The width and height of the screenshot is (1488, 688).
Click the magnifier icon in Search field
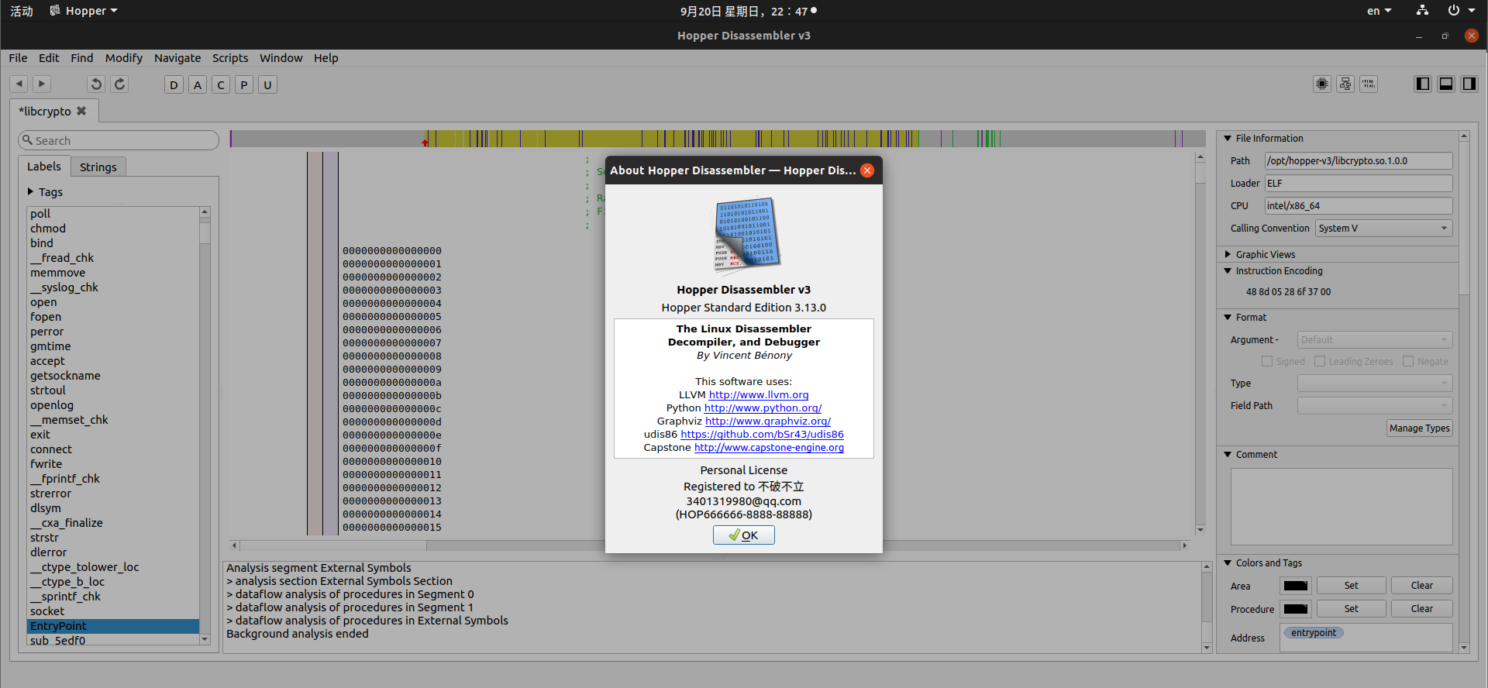point(28,140)
